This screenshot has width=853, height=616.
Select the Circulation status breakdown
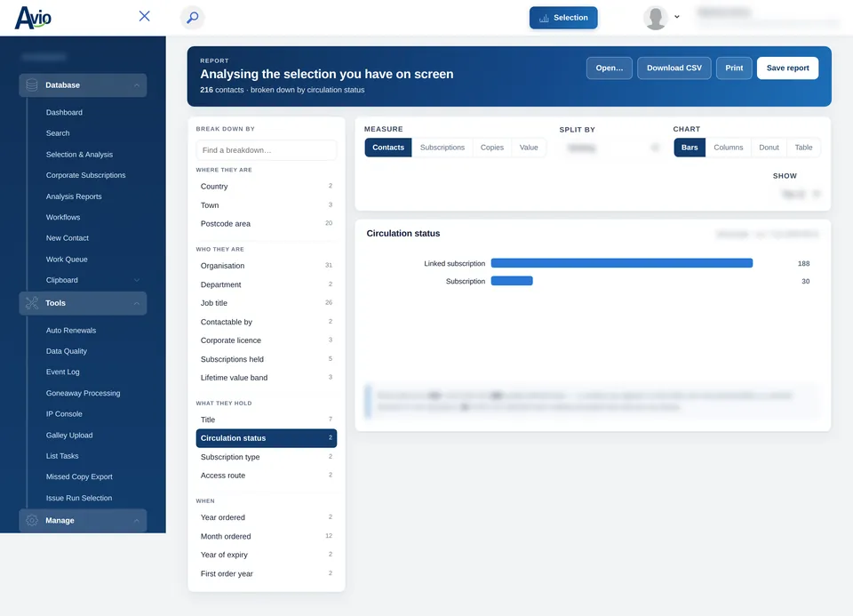[x=266, y=438]
